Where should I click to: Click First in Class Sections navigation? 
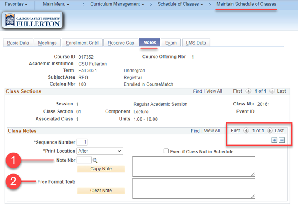[238, 91]
